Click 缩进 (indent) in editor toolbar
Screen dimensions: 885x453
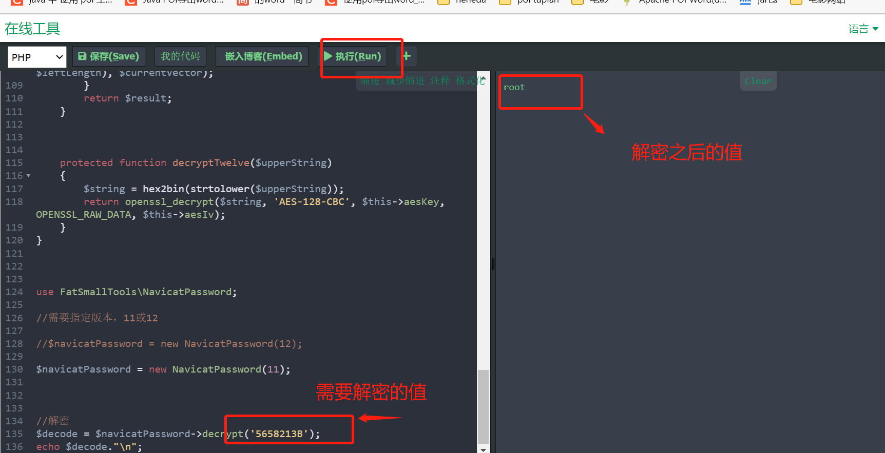[x=369, y=81]
